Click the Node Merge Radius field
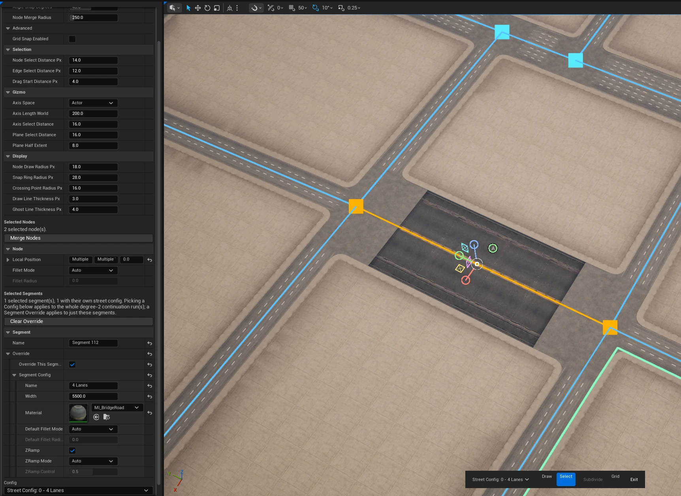This screenshot has width=681, height=496. tap(93, 18)
